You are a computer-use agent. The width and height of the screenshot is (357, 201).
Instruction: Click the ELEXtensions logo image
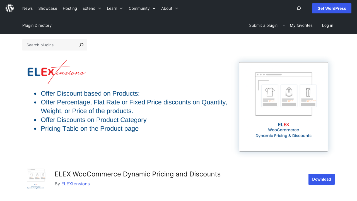pyautogui.click(x=56, y=72)
